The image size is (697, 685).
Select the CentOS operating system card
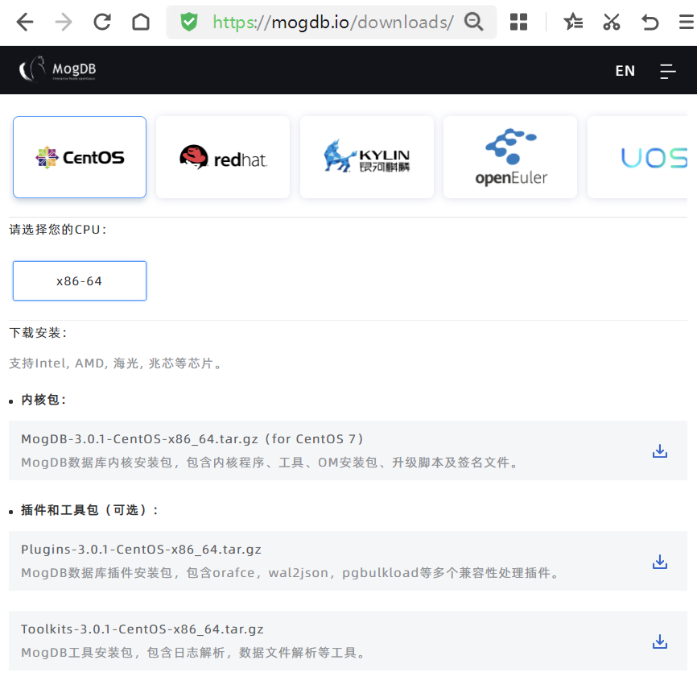pos(80,157)
